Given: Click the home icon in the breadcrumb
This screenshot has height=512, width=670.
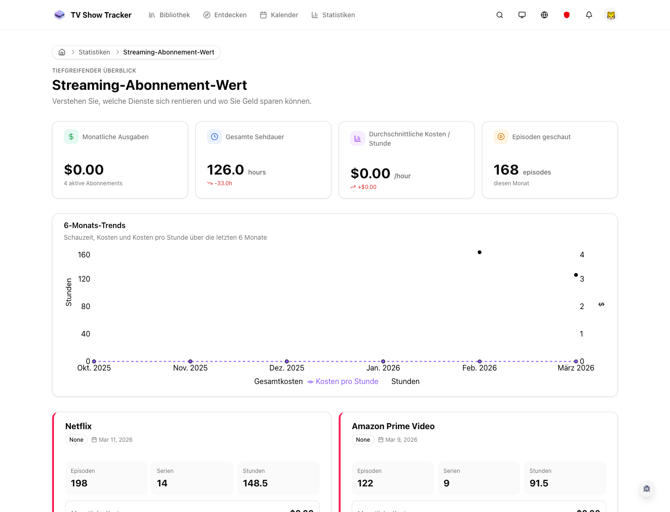Looking at the screenshot, I should click(62, 52).
